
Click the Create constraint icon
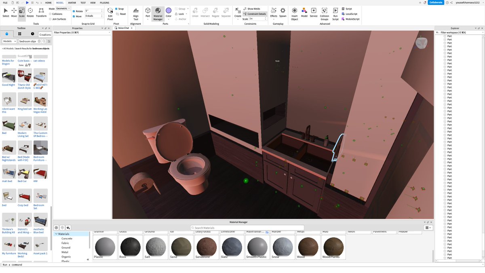pyautogui.click(x=238, y=11)
